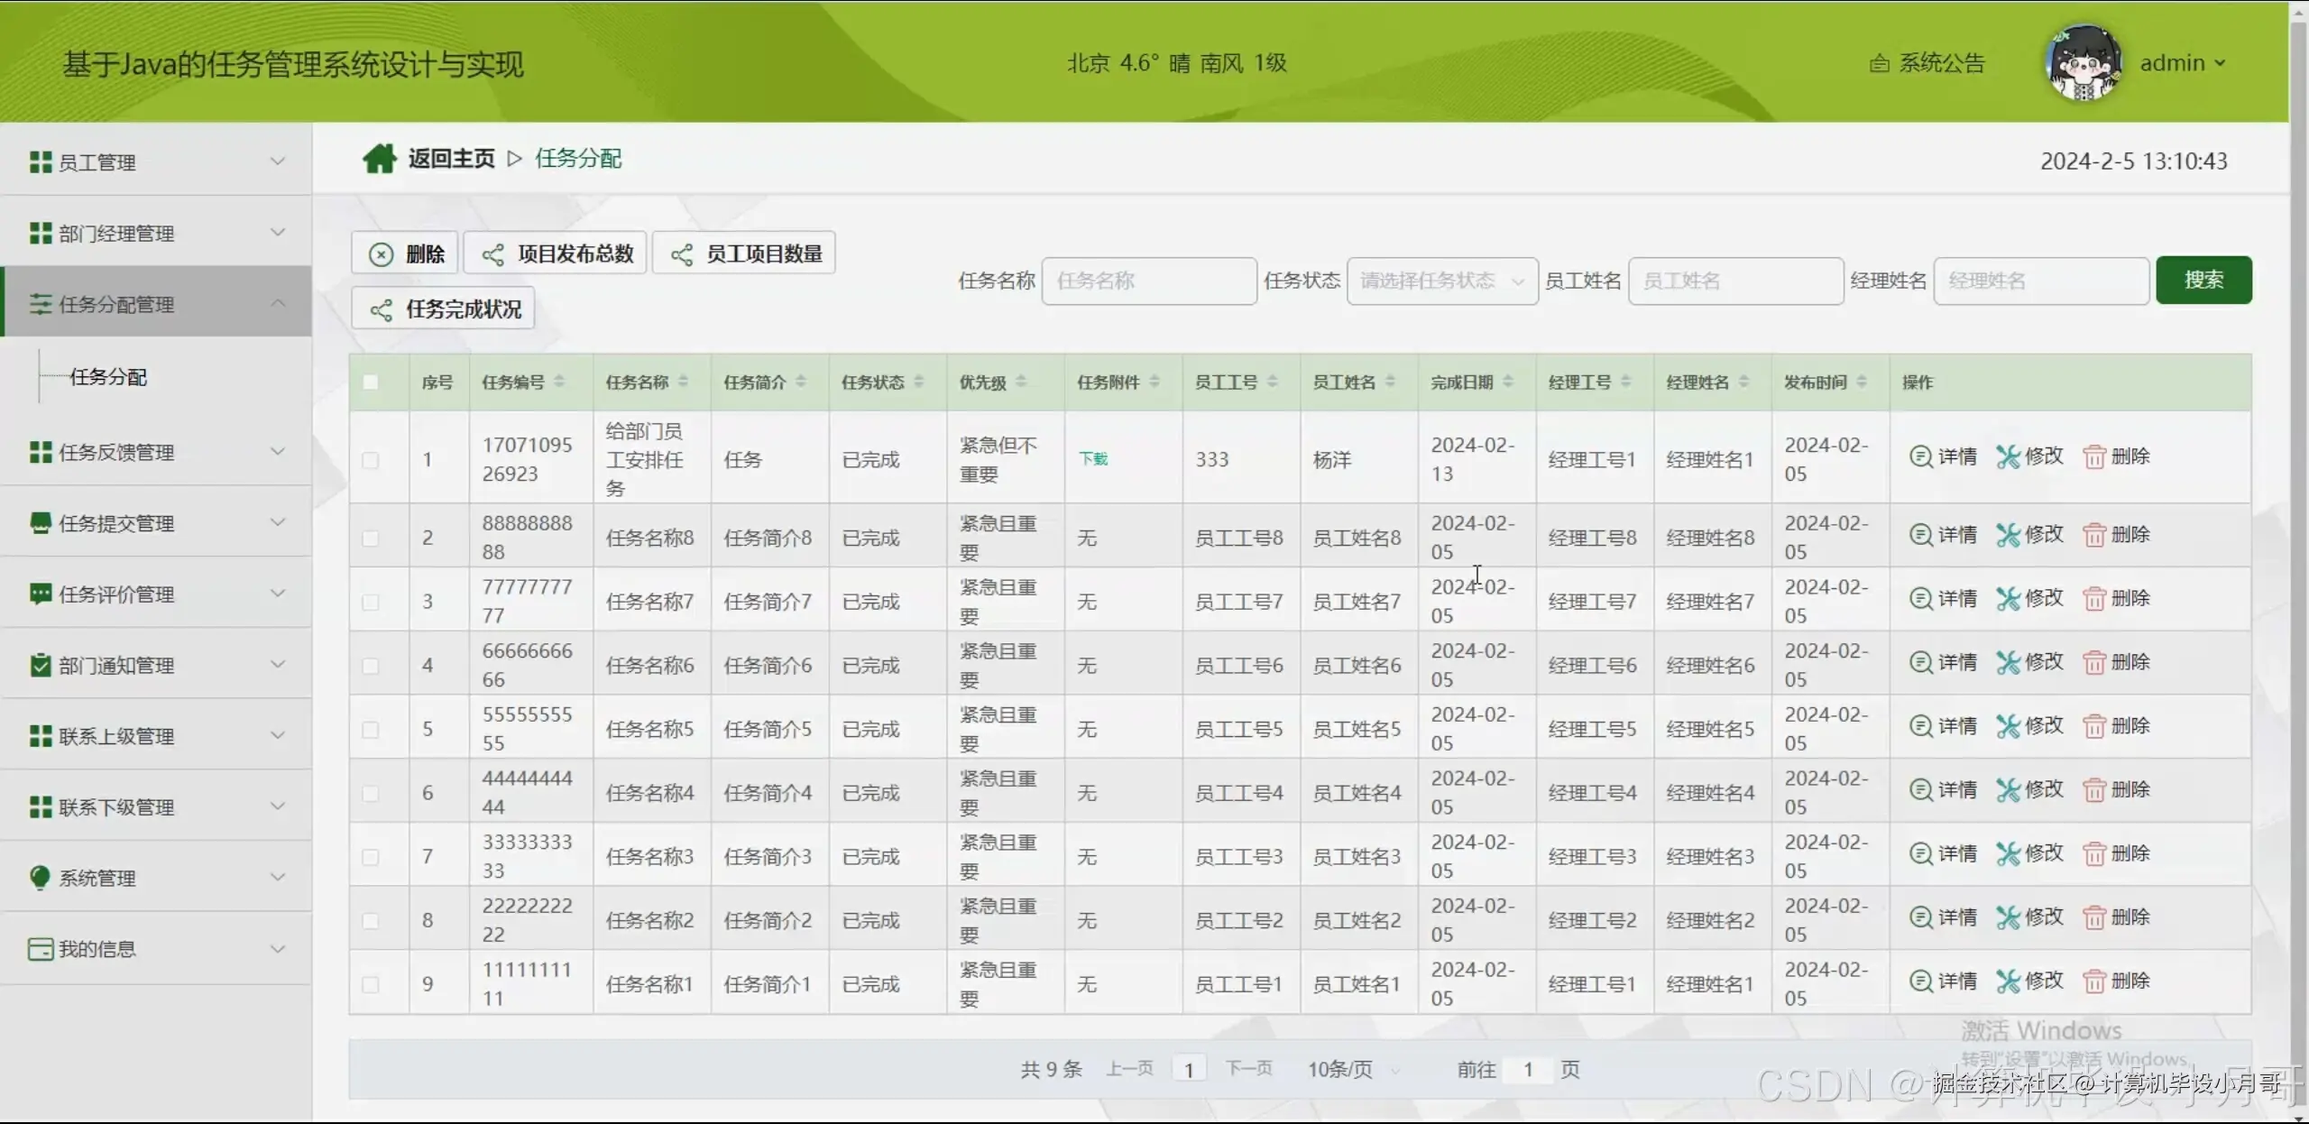Toggle the select-all checkbox in table header
The height and width of the screenshot is (1124, 2309).
371,382
